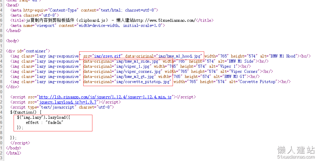Click the closing </head> tag

[14, 31]
